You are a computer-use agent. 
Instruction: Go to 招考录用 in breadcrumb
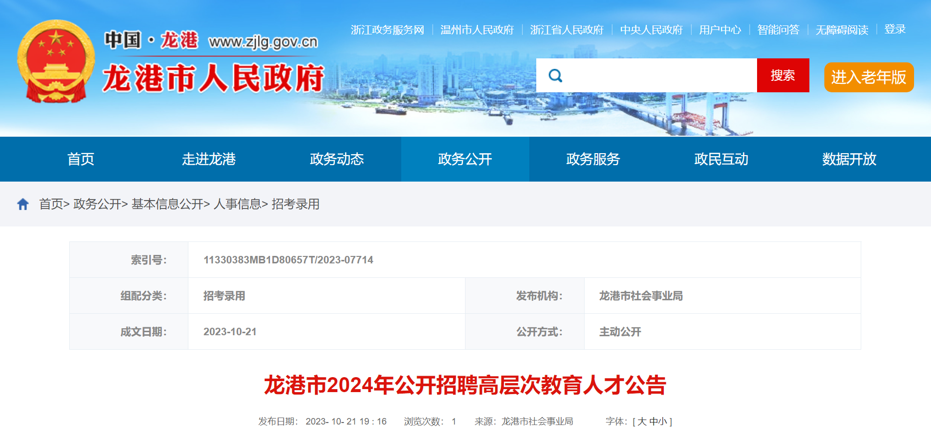(x=296, y=204)
